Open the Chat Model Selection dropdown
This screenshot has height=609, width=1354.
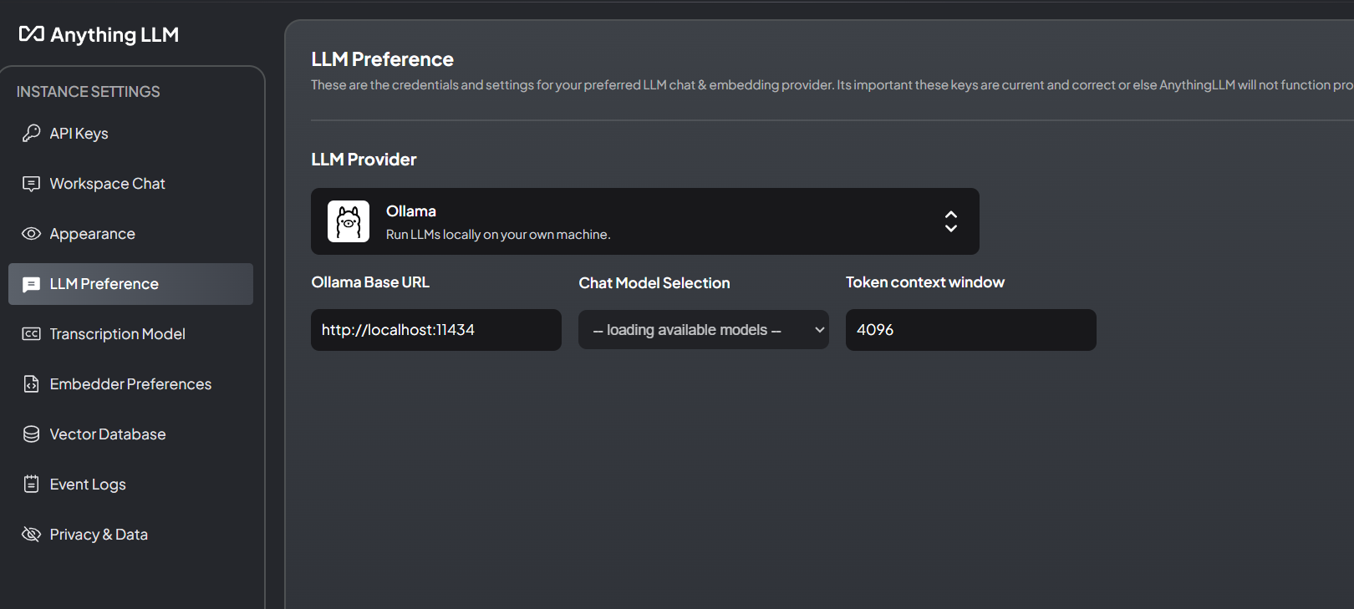703,330
